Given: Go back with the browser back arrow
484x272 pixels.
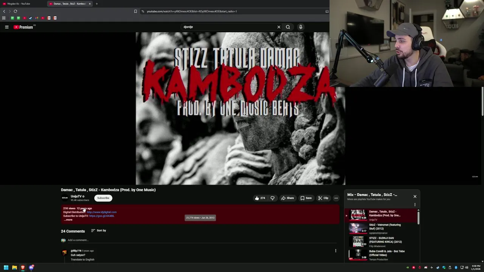Looking at the screenshot, I should click(x=4, y=11).
